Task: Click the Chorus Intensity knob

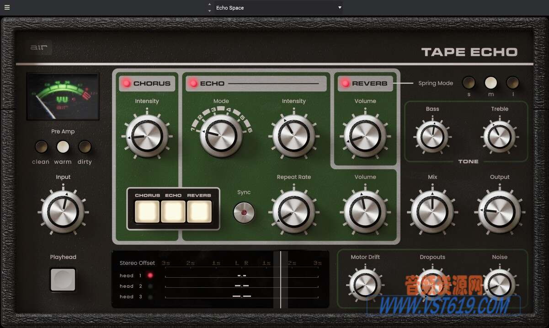Action: [147, 136]
